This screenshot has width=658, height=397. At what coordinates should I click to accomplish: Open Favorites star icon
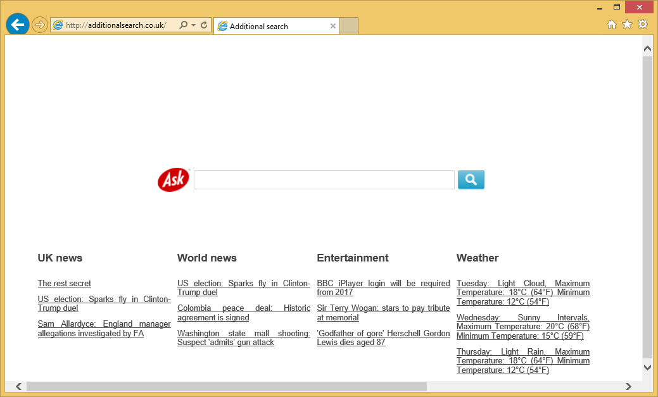(627, 25)
